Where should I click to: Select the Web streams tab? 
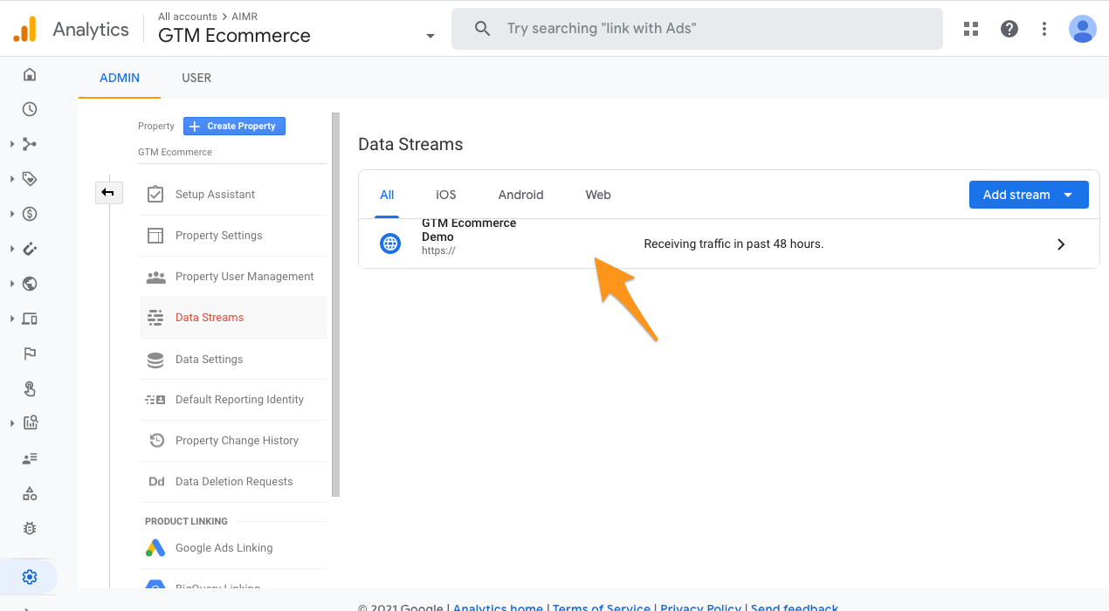click(598, 195)
